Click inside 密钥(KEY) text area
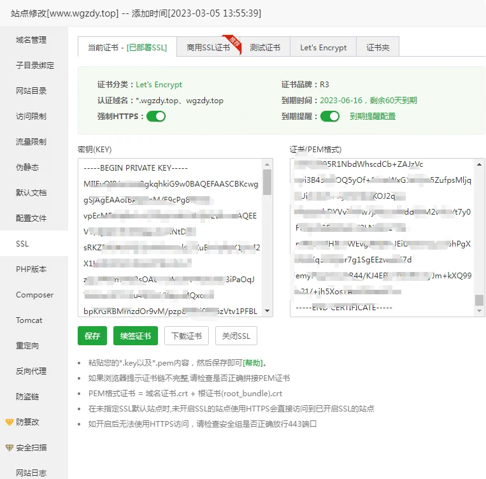 click(170, 238)
